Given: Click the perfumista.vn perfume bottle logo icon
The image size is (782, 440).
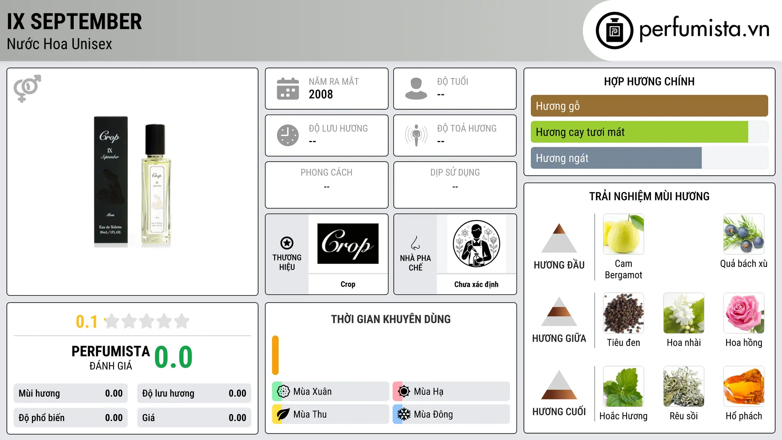Looking at the screenshot, I should (x=614, y=31).
